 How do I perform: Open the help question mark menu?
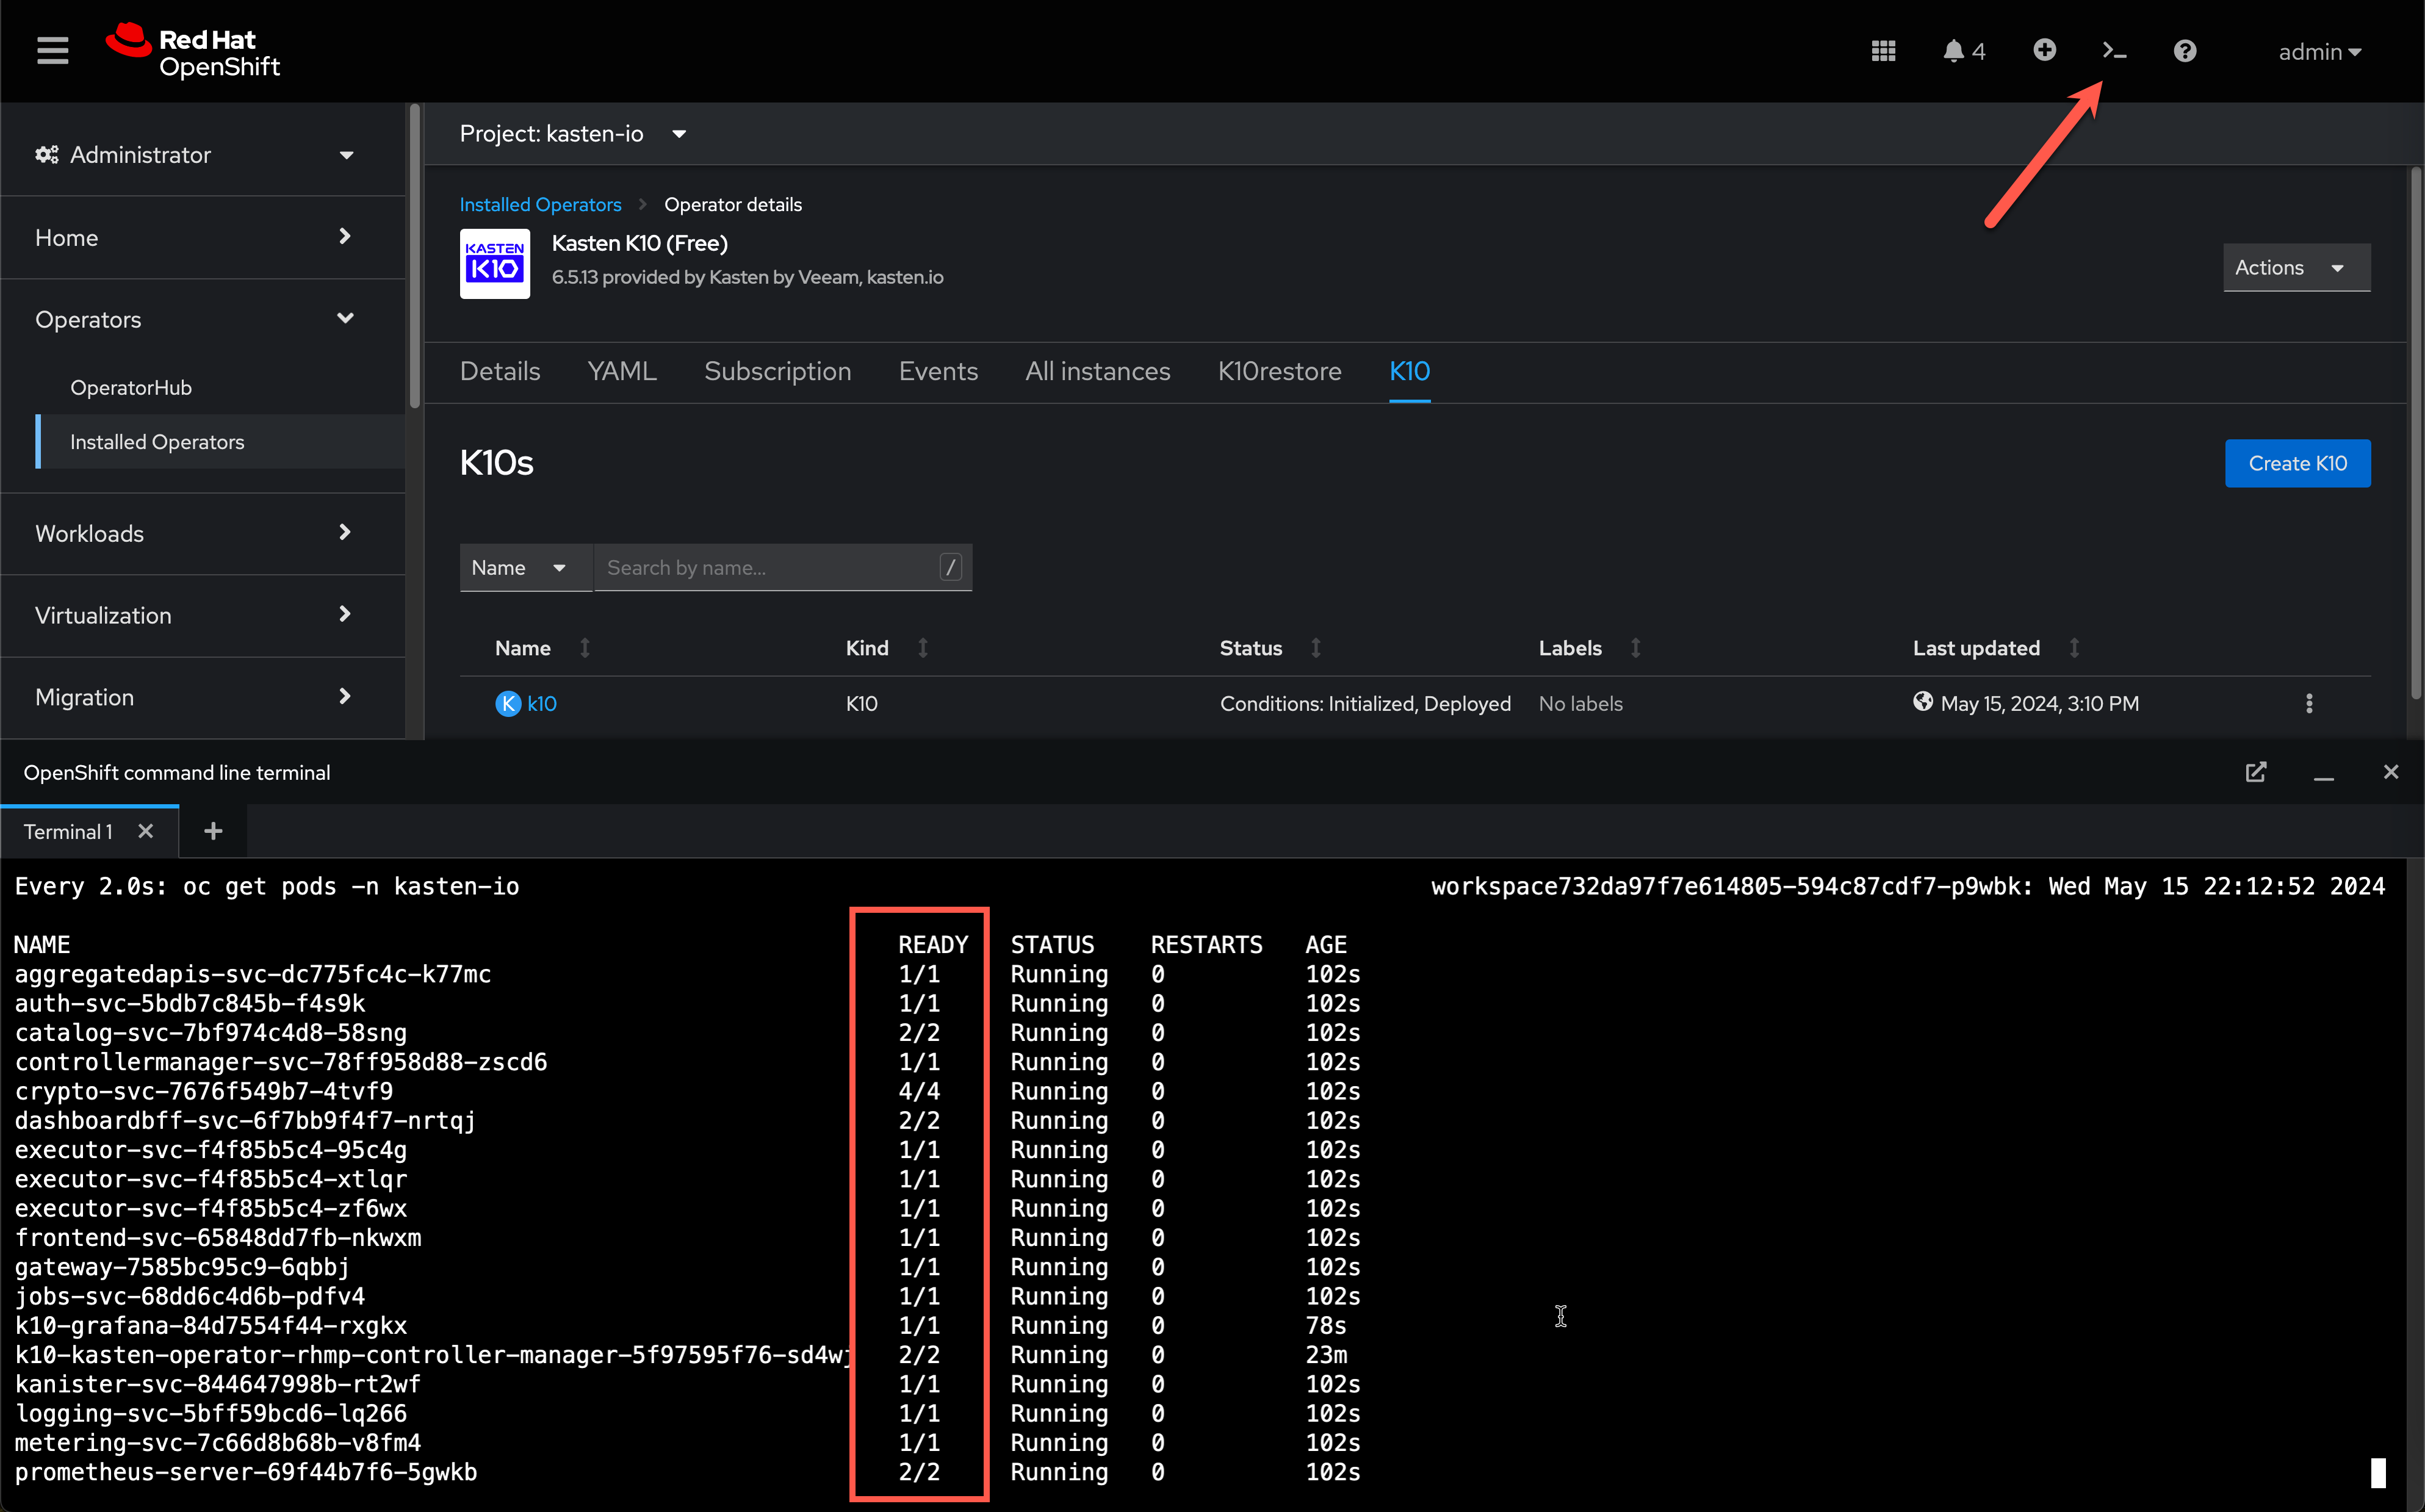2185,51
